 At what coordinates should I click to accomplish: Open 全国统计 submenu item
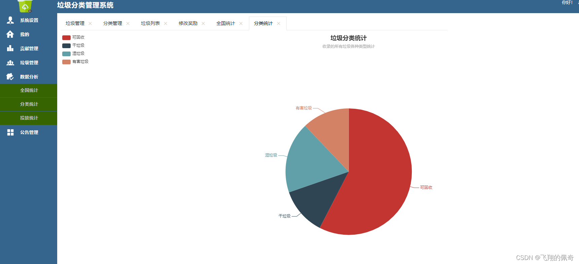[x=29, y=91]
